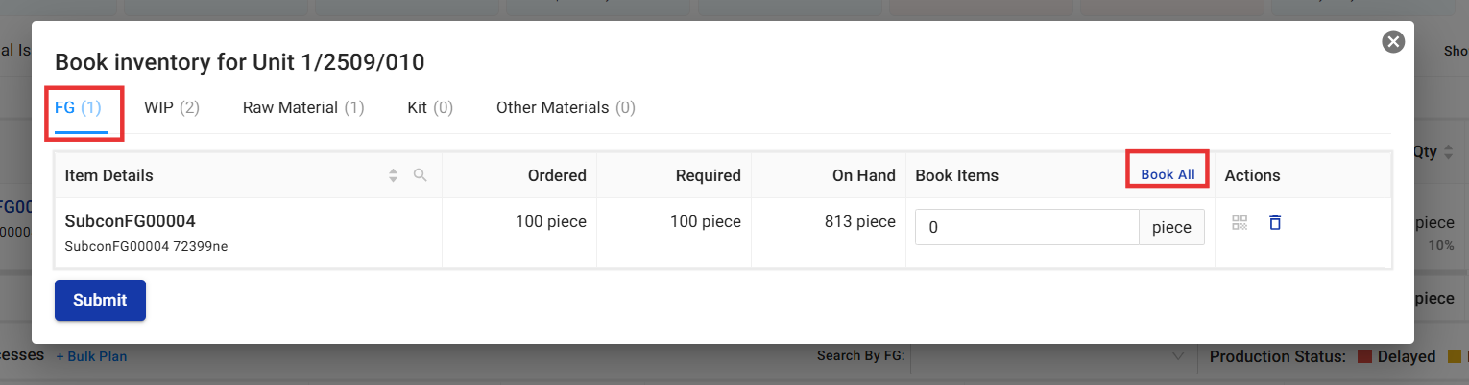Click the red Delayed status swatch

pyautogui.click(x=1363, y=357)
